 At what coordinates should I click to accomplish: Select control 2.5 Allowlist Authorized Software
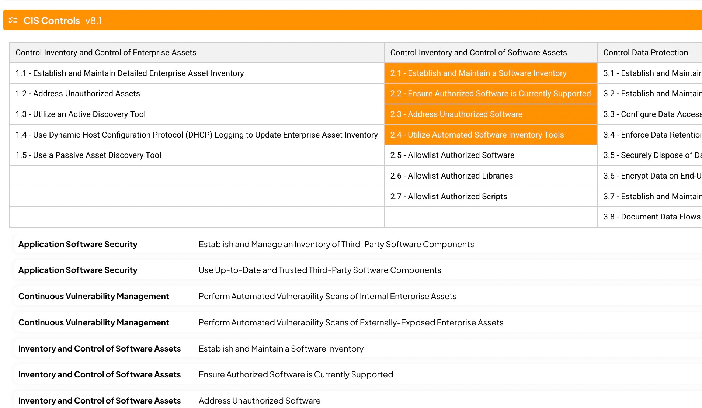click(490, 155)
